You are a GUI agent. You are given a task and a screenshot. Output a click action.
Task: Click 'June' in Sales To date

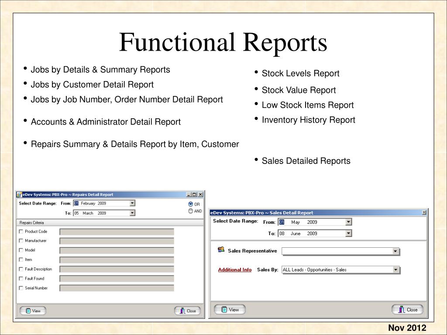pyautogui.click(x=296, y=233)
